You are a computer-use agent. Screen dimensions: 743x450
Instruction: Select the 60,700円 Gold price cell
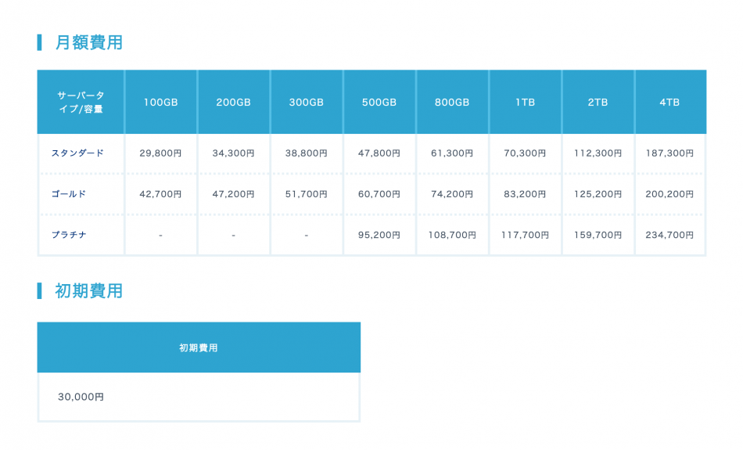379,194
